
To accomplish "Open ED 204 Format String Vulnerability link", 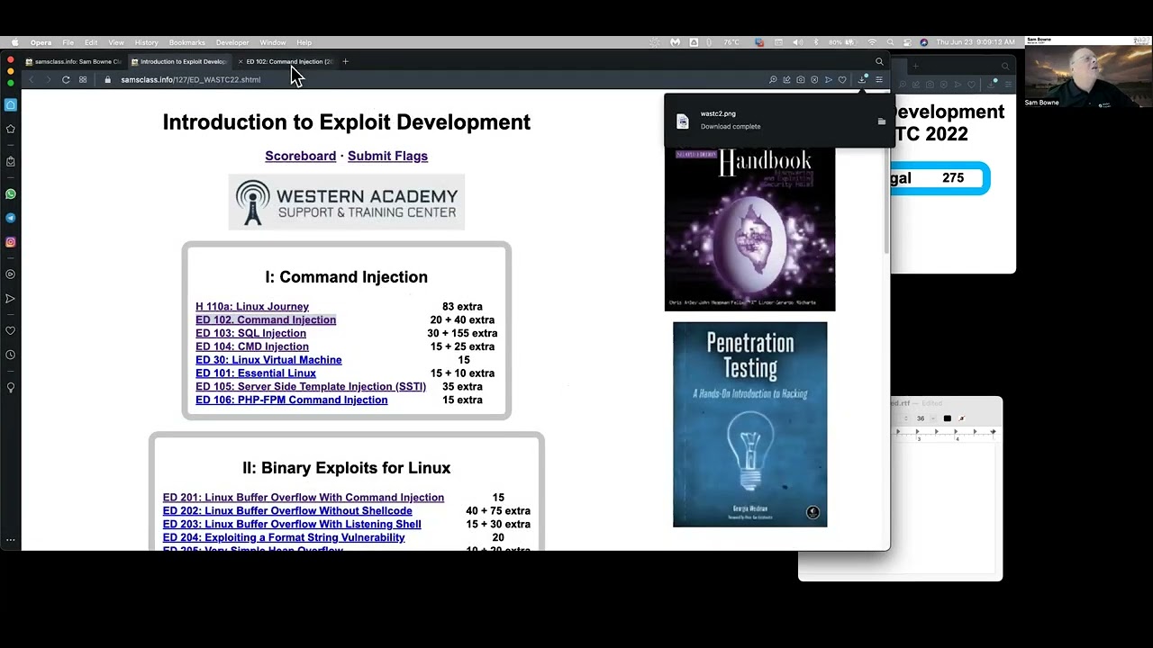I will pyautogui.click(x=284, y=537).
